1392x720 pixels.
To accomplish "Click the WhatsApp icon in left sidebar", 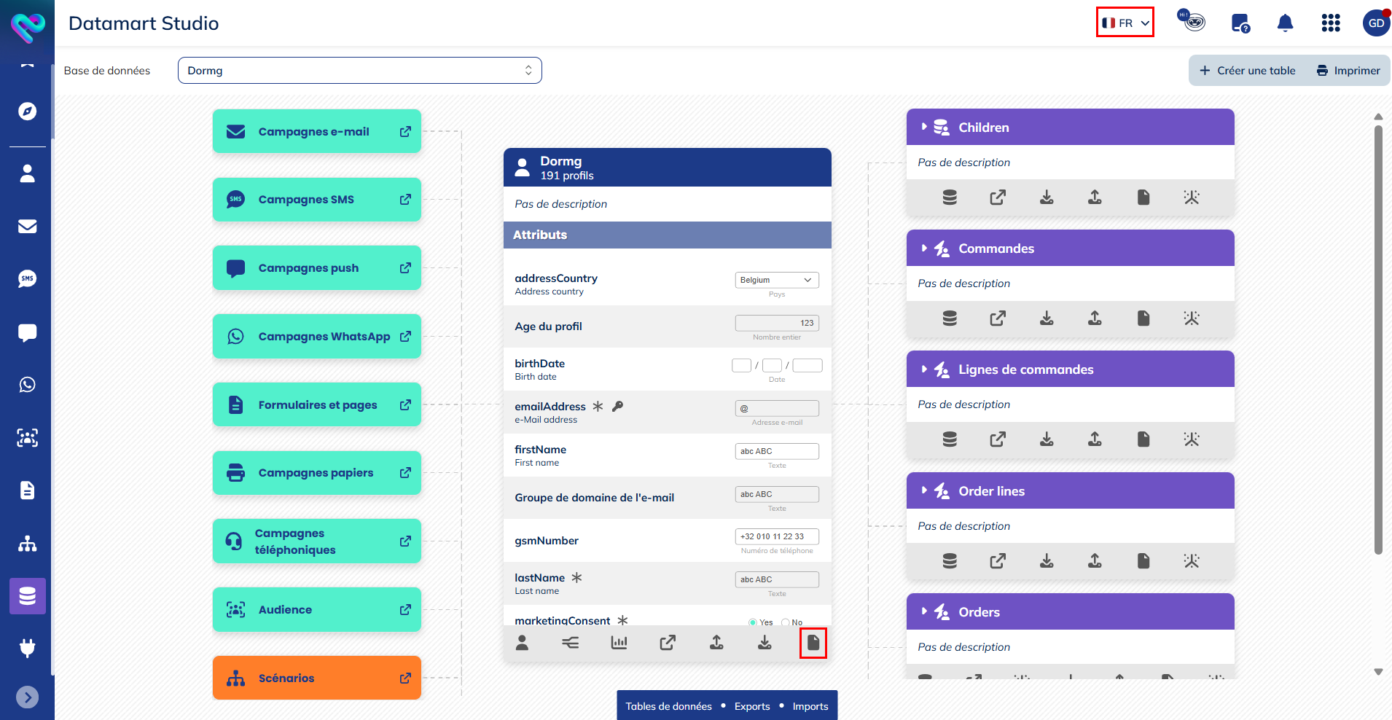I will 28,385.
